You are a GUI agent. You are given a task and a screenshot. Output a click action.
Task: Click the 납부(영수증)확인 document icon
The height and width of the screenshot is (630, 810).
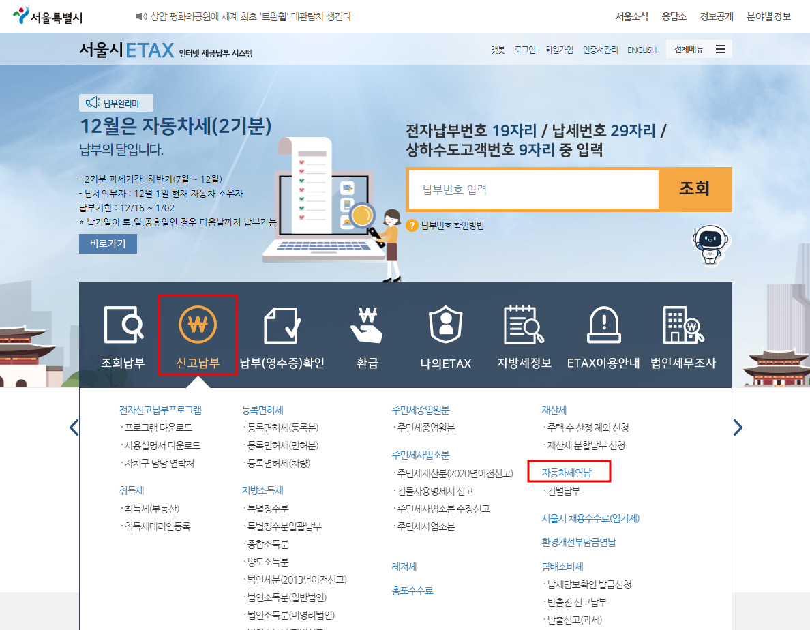[x=282, y=326]
